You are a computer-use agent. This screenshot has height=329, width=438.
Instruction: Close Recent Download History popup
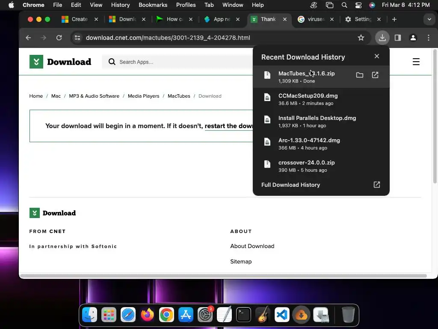376,56
